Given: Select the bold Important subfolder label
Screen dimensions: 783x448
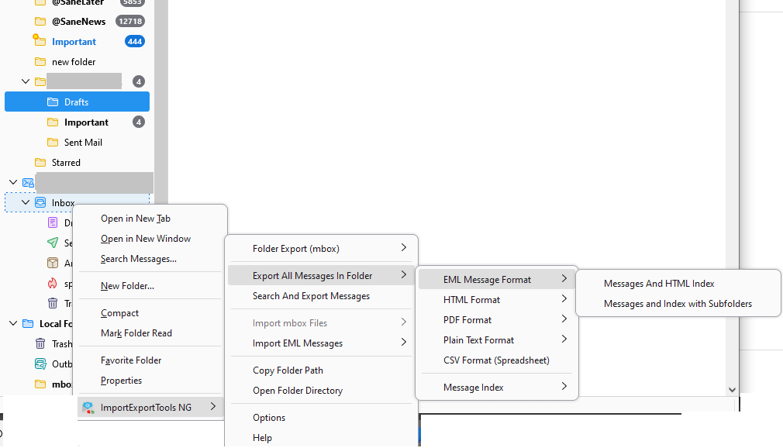Looking at the screenshot, I should coord(86,122).
